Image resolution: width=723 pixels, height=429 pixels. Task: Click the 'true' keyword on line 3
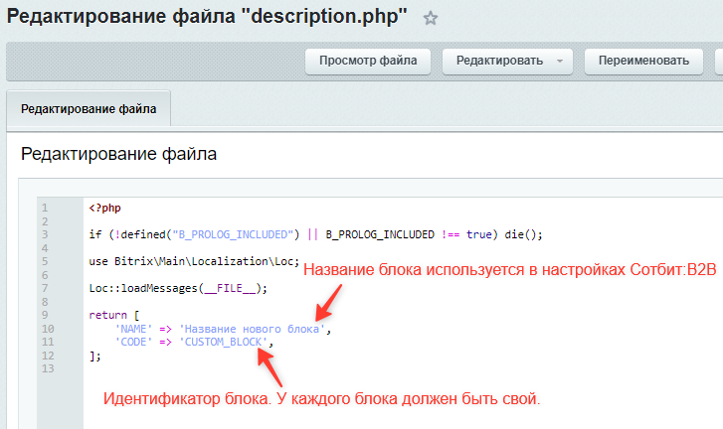(479, 234)
